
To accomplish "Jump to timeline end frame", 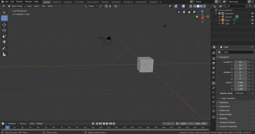I will coord(114,123).
